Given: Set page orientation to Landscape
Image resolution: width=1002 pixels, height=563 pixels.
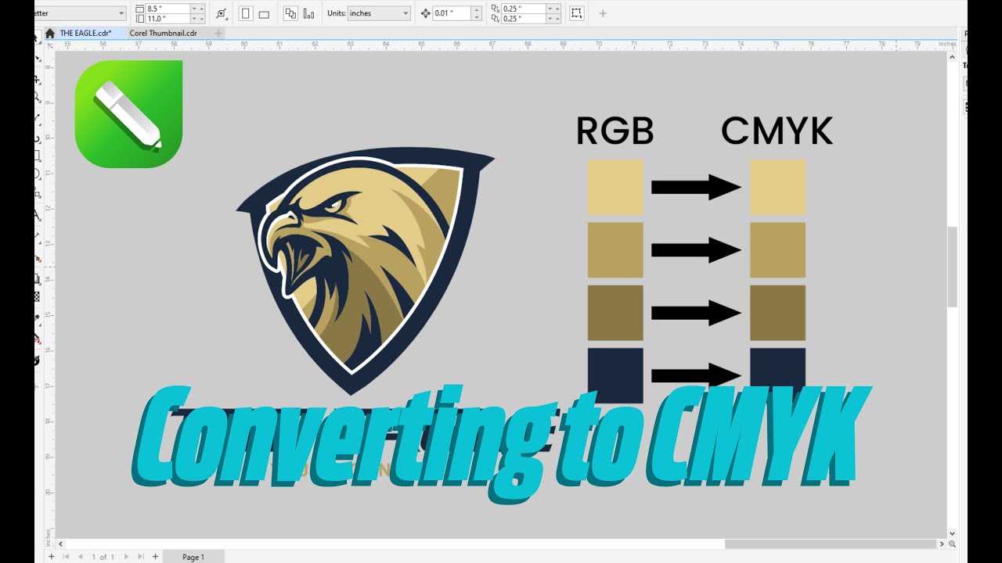Looking at the screenshot, I should pos(264,13).
